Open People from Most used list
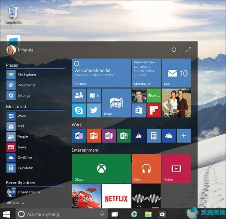 click(x=17, y=136)
